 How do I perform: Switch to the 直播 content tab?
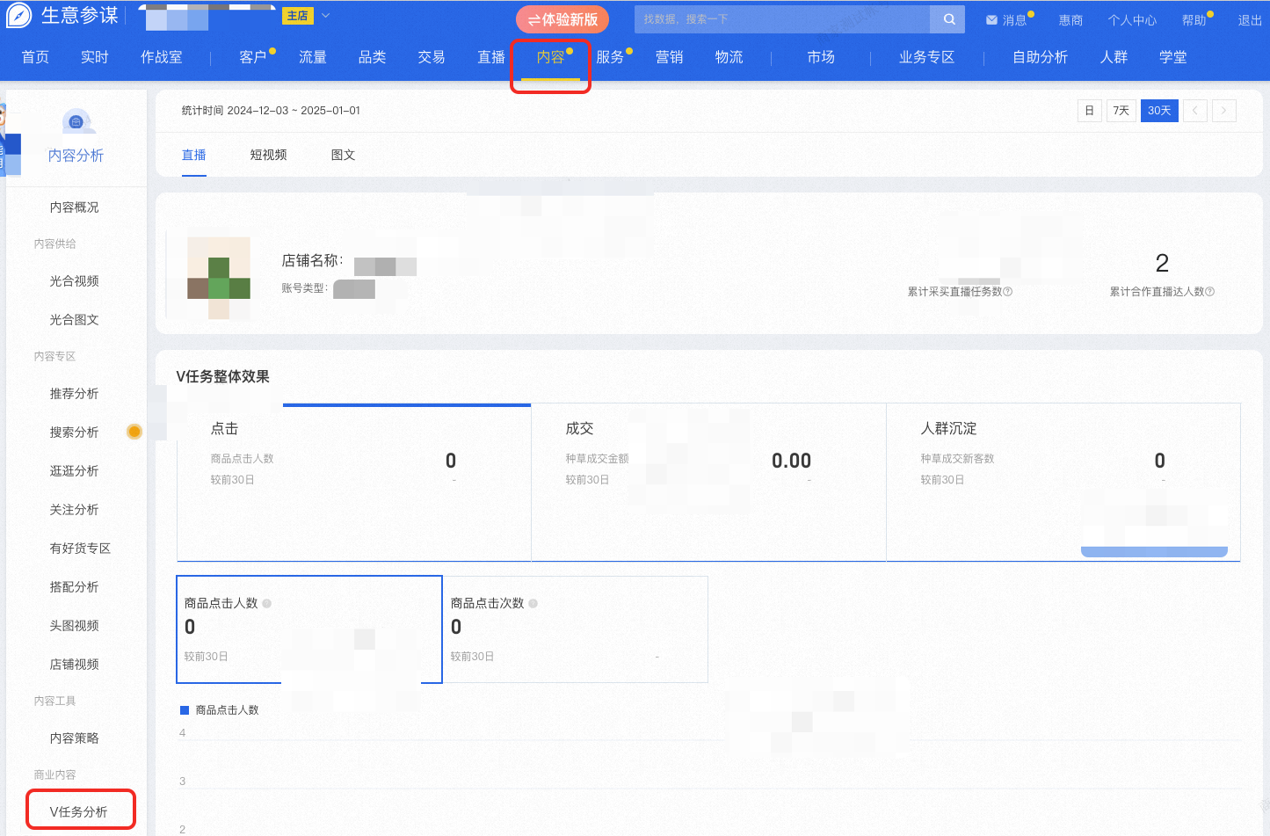(194, 155)
